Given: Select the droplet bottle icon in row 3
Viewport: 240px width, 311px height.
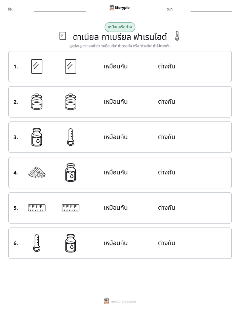Looking at the screenshot, I should (37, 137).
